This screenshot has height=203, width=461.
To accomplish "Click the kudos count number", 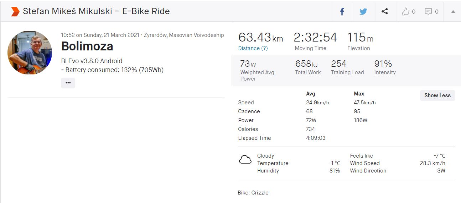I will coord(414,12).
